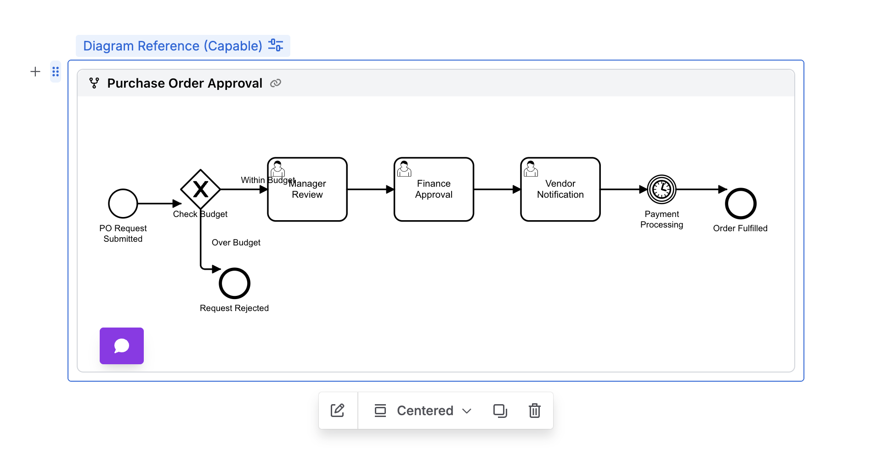Click the chevron next to Centered
The height and width of the screenshot is (467, 871).
pyautogui.click(x=467, y=411)
